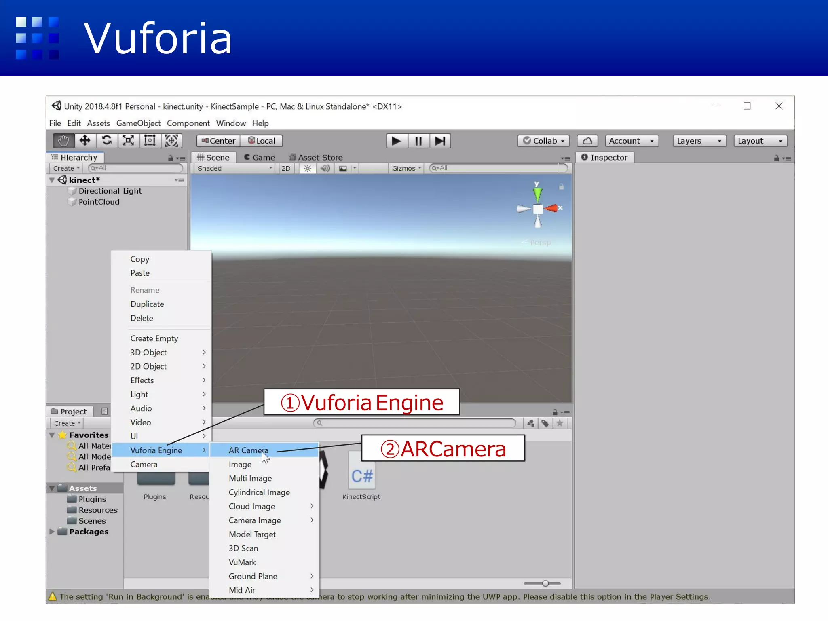Image resolution: width=828 pixels, height=621 pixels.
Task: Choose AR Camera in Vuforia submenu
Action: (264, 450)
